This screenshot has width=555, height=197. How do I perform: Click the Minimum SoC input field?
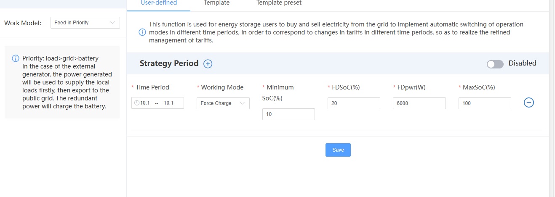[x=288, y=114]
